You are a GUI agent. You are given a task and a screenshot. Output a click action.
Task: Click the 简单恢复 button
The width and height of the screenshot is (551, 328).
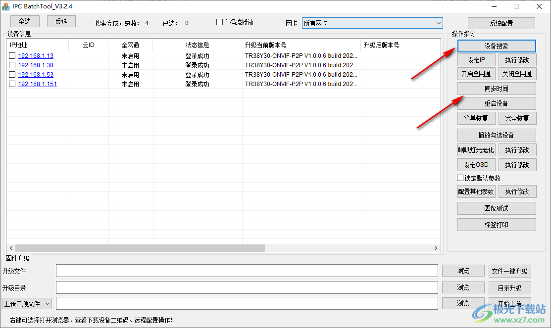(476, 118)
